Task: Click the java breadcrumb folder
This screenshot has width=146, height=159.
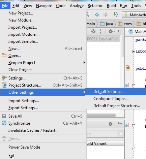Action: click(106, 24)
